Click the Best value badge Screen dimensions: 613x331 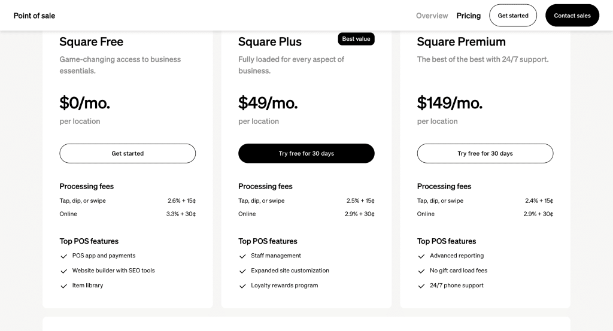point(356,39)
